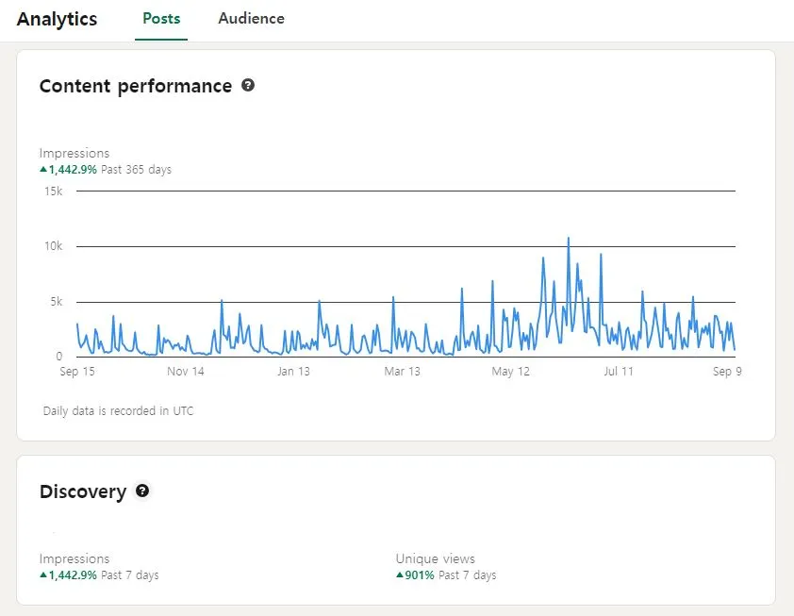Select the May 12 axis label
This screenshot has width=794, height=616.
coord(510,372)
